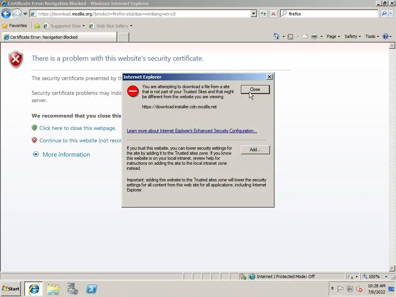Screen dimensions: 396x297
Task: Expand the address bar autocomplete dropdown
Action: [x=254, y=14]
